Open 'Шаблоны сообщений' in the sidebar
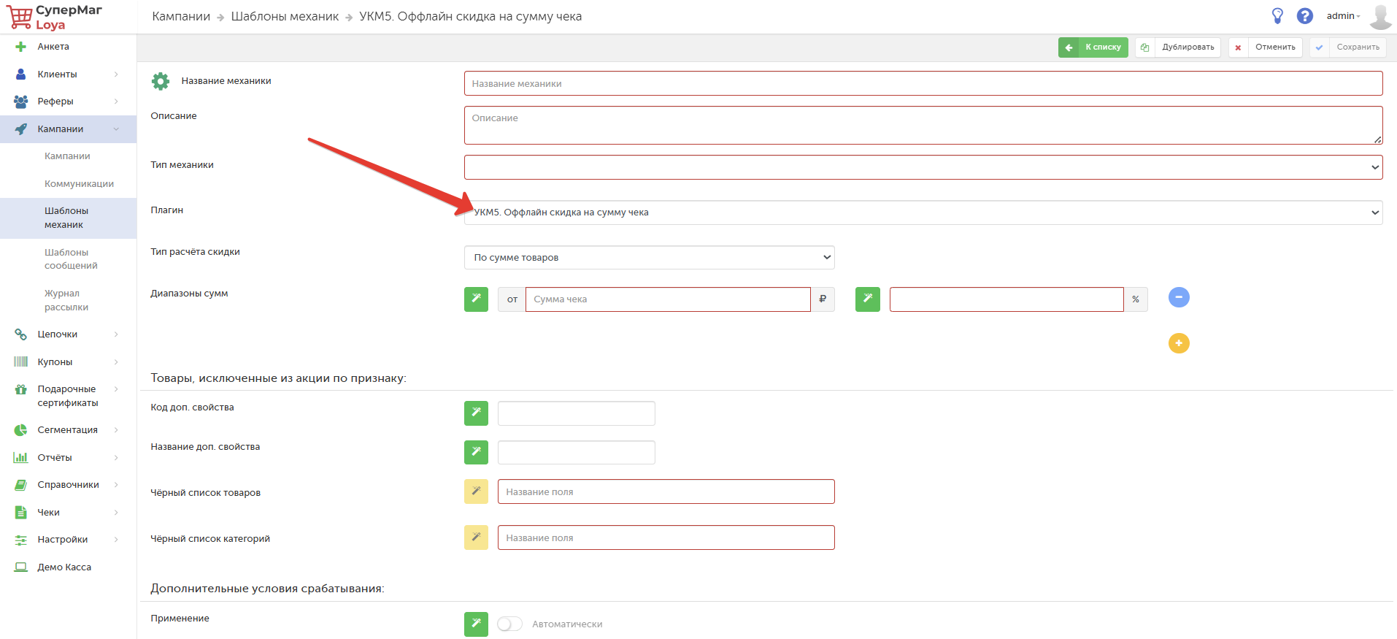Viewport: 1397px width, 639px height. (x=71, y=259)
